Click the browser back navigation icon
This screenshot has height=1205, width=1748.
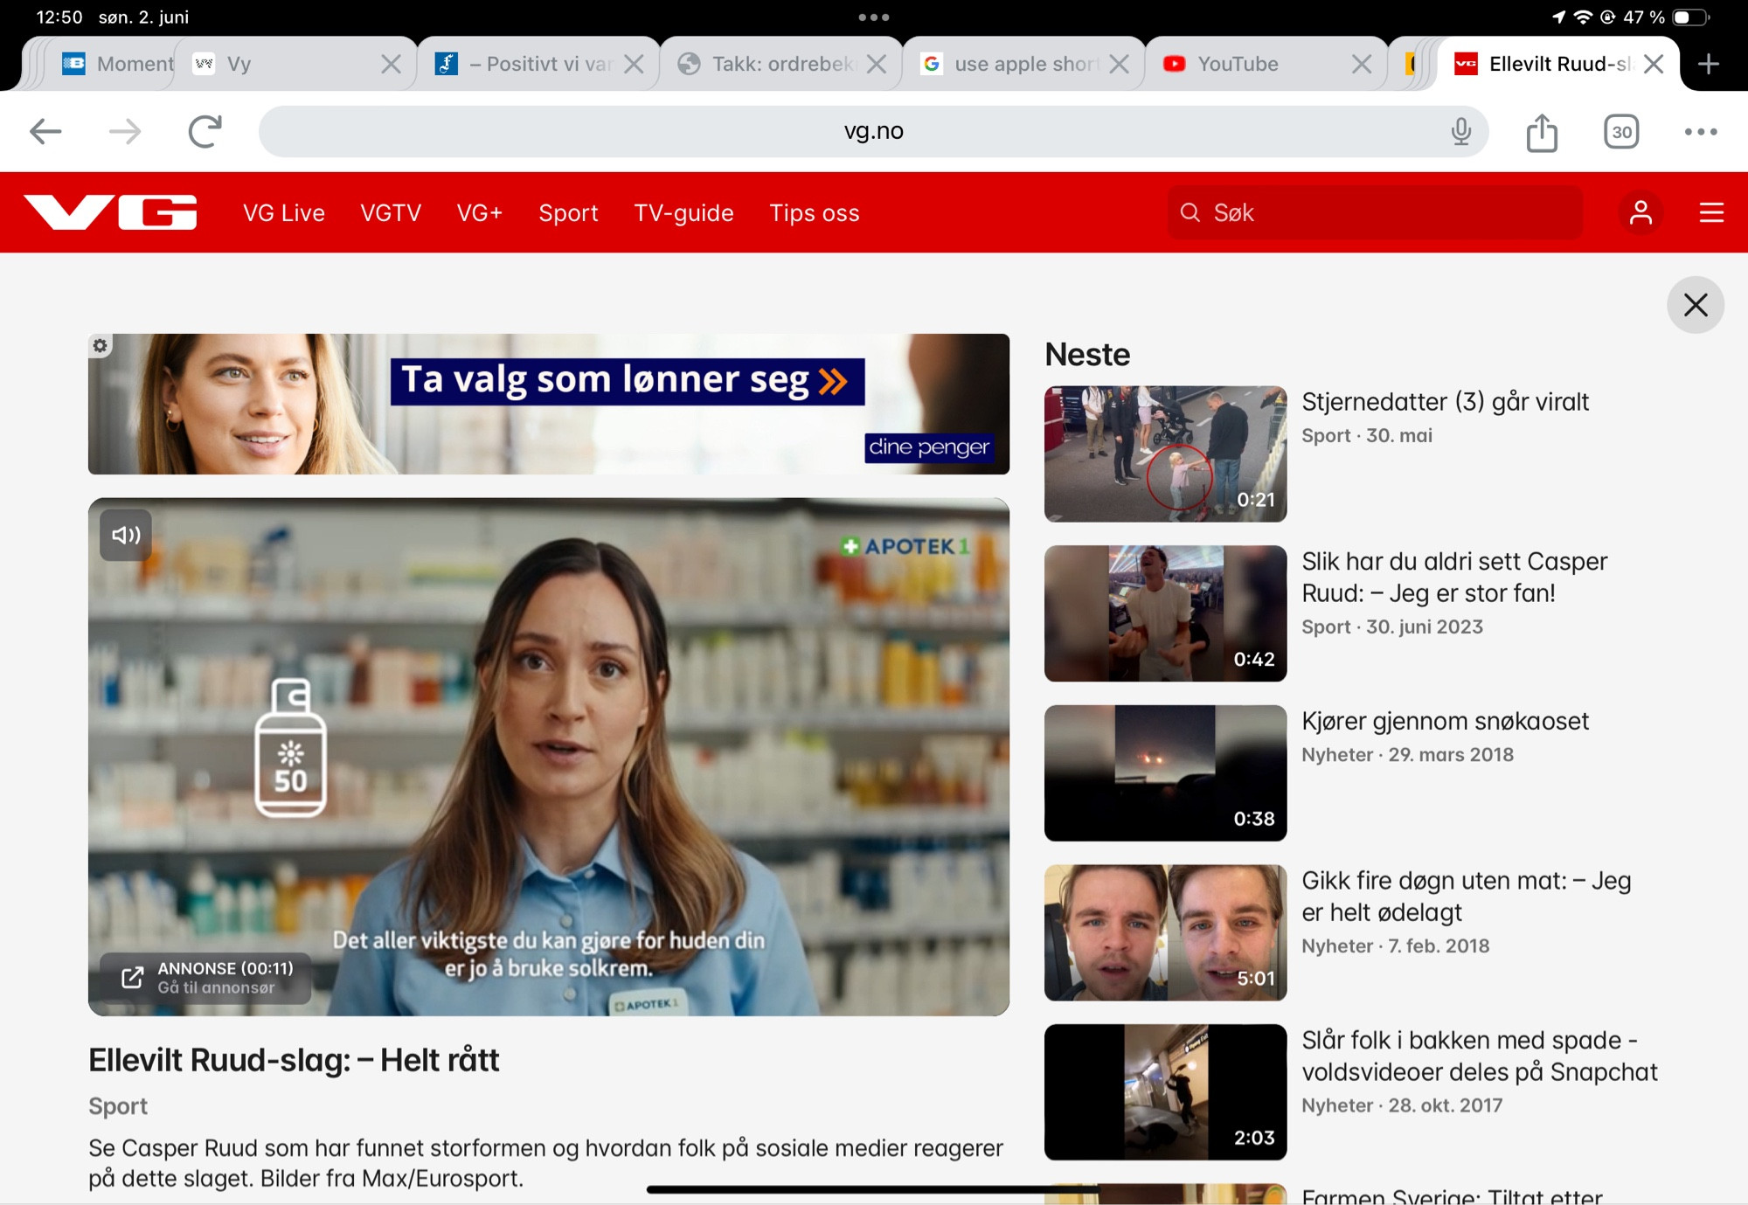click(x=45, y=130)
